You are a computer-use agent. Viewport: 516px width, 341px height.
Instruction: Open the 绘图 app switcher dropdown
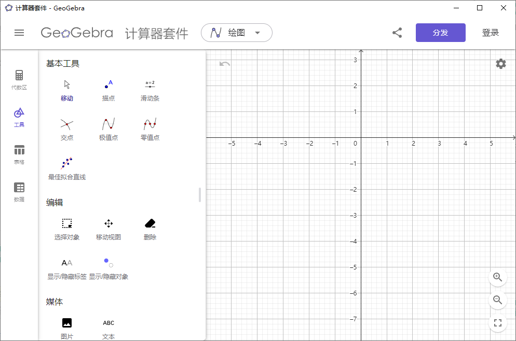point(236,32)
